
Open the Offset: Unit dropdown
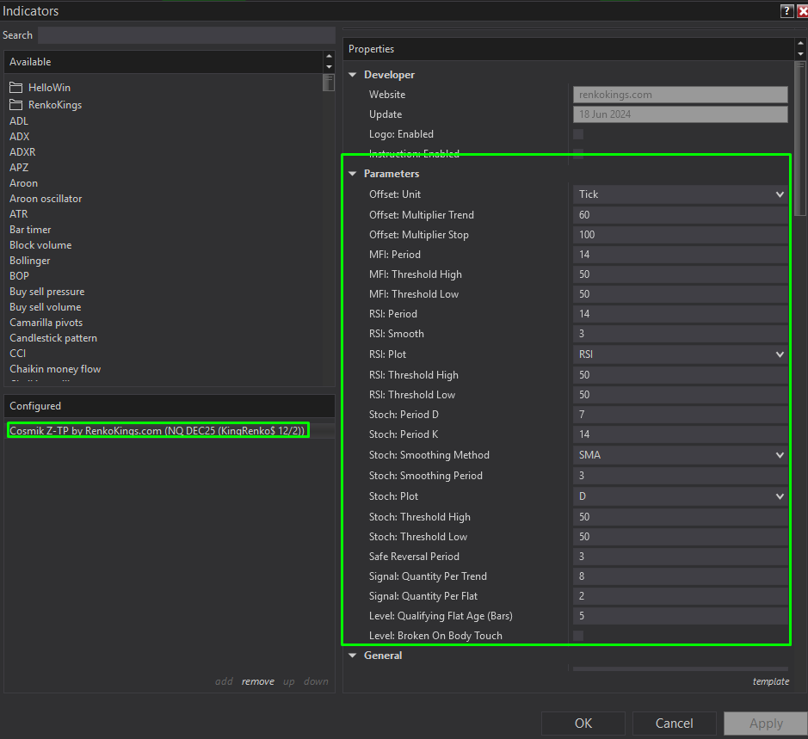click(x=680, y=194)
